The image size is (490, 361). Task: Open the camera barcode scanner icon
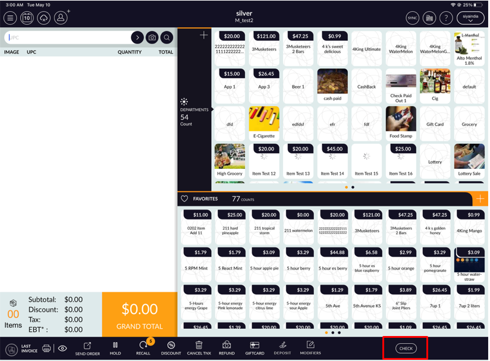tap(152, 37)
